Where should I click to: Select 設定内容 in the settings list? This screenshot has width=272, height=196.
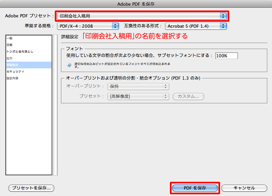click(x=29, y=78)
